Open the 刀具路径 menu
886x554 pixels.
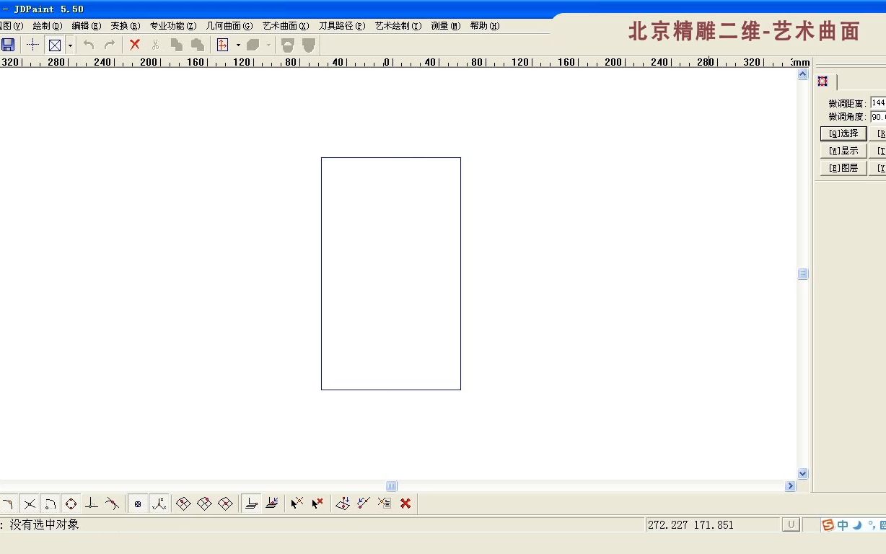341,25
